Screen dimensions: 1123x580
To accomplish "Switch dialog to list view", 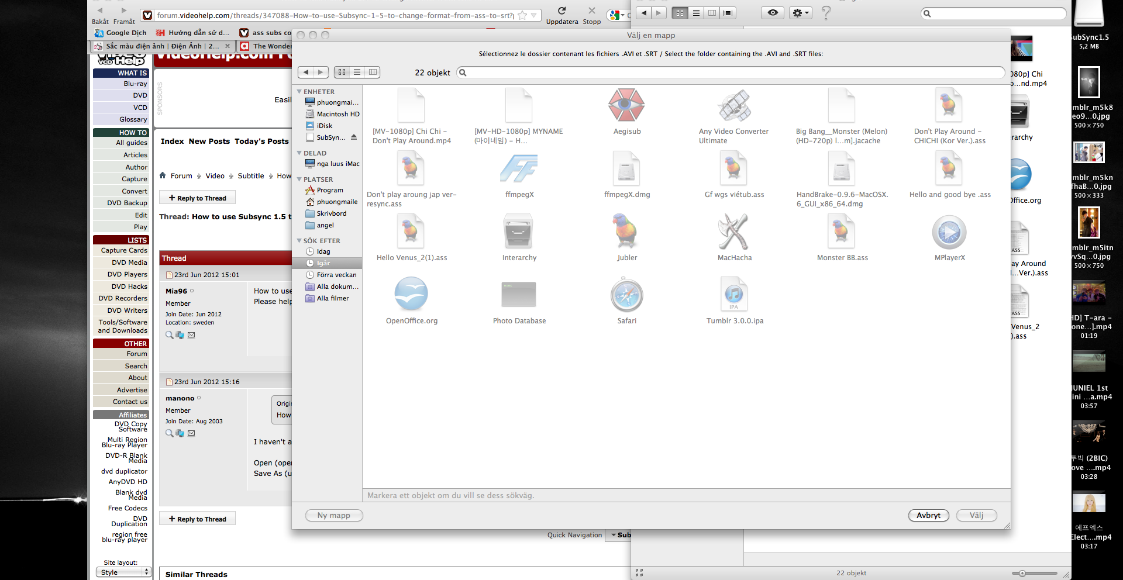I will 357,72.
